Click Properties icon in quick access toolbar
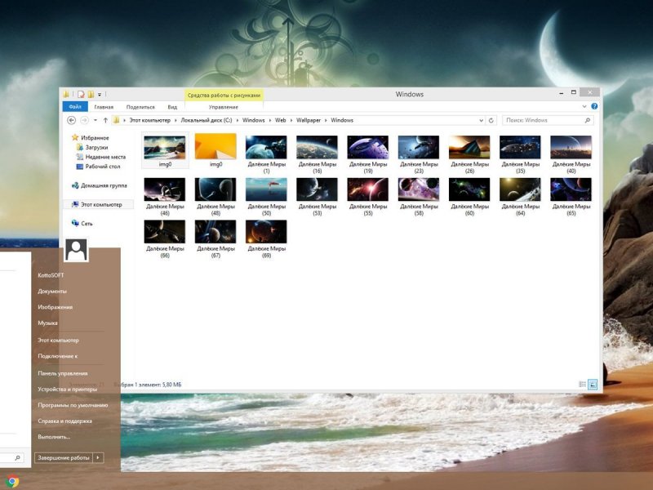Image resolution: width=653 pixels, height=490 pixels. [x=81, y=94]
